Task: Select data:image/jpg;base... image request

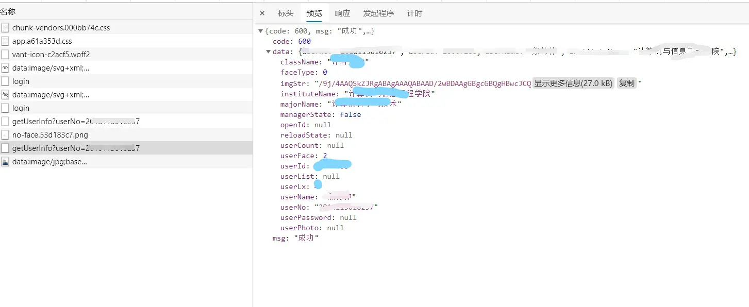Action: click(49, 162)
